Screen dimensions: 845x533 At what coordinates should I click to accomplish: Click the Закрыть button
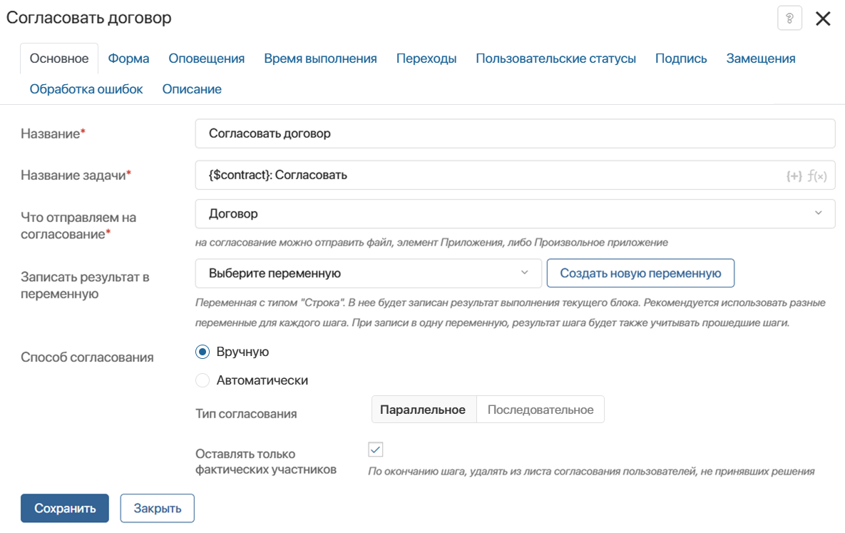tap(158, 508)
